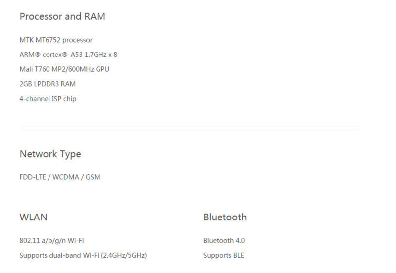Click the word GSM in network list
This screenshot has width=396, height=273.
(x=93, y=177)
